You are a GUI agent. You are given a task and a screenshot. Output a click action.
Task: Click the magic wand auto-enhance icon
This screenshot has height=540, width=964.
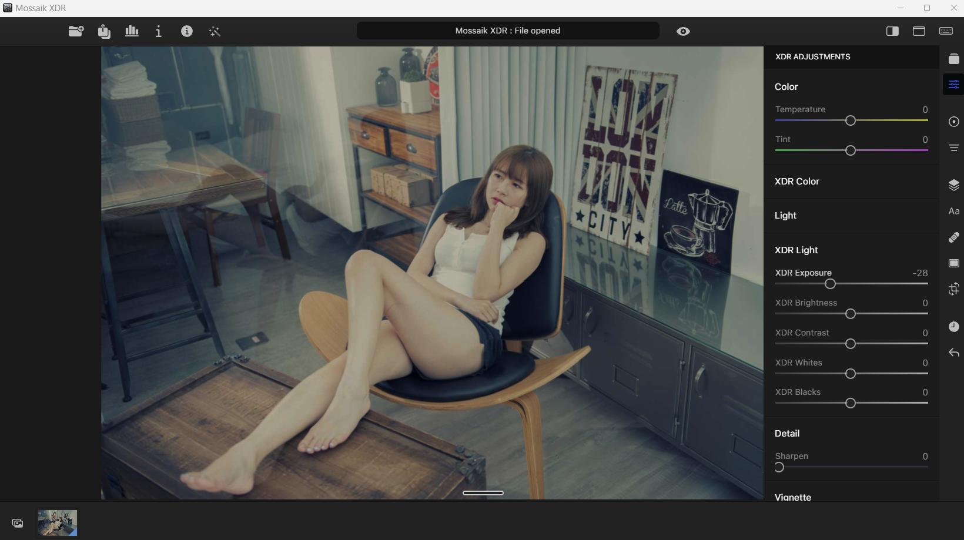(x=215, y=31)
